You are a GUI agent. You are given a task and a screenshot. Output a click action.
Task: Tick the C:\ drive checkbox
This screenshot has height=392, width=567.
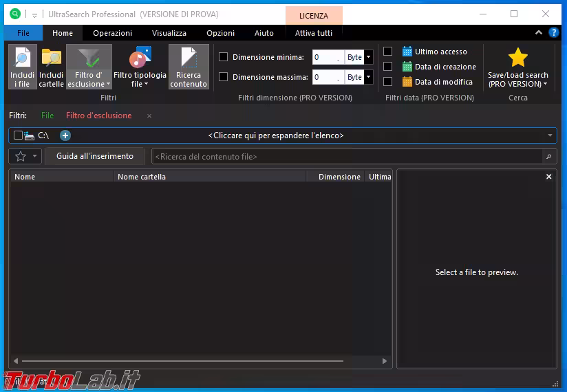pos(18,135)
